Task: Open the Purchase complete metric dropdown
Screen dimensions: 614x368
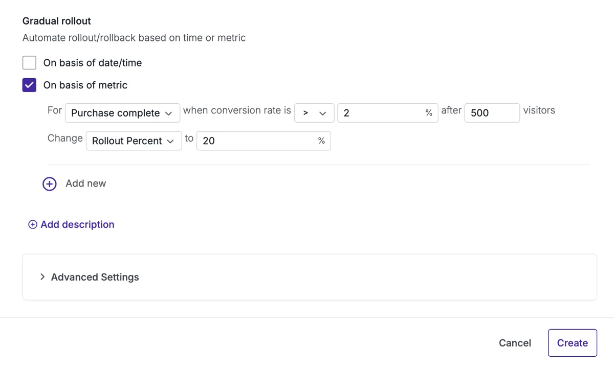Action: coord(122,113)
